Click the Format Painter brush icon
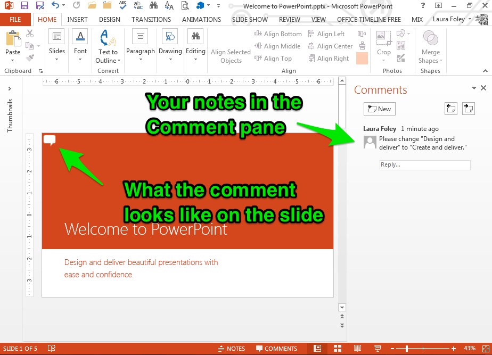This screenshot has height=355, width=492. [x=30, y=57]
